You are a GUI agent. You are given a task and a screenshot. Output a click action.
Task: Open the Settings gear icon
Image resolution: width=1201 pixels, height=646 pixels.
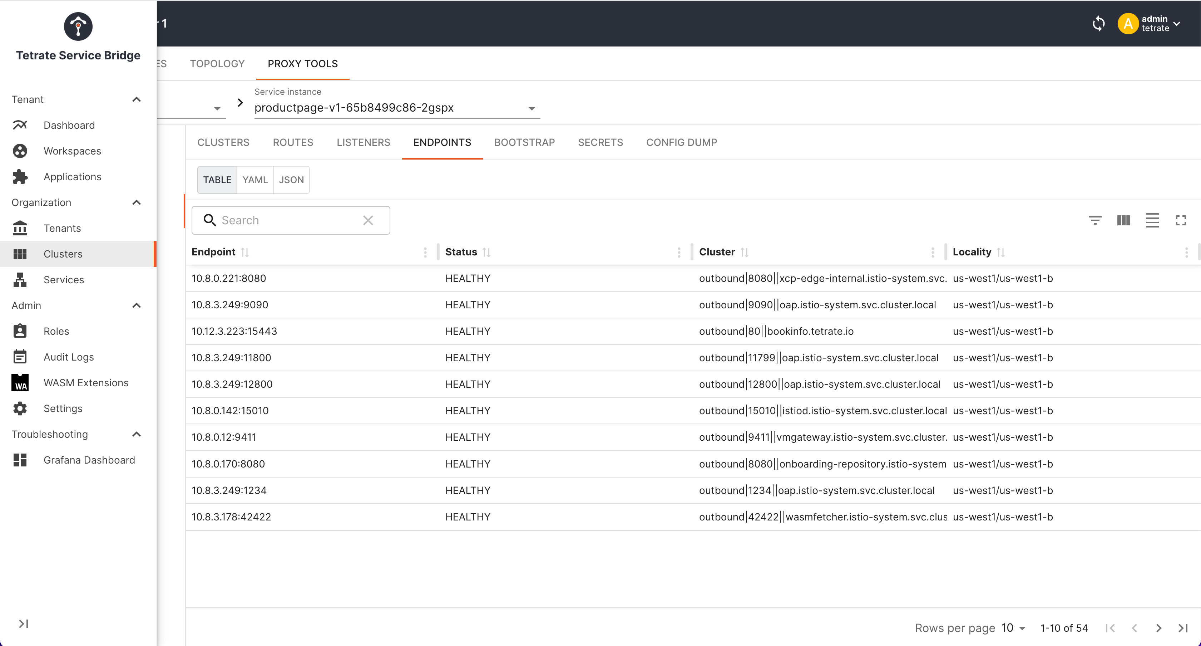(20, 408)
